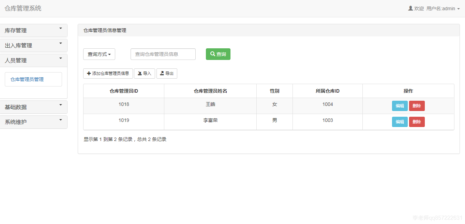This screenshot has width=465, height=224.
Task: Click the green 查询 search button
Action: (x=218, y=54)
